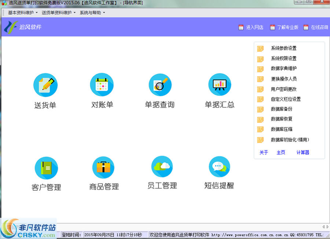
Task: Click the 对账单 label text
Action: pos(102,105)
